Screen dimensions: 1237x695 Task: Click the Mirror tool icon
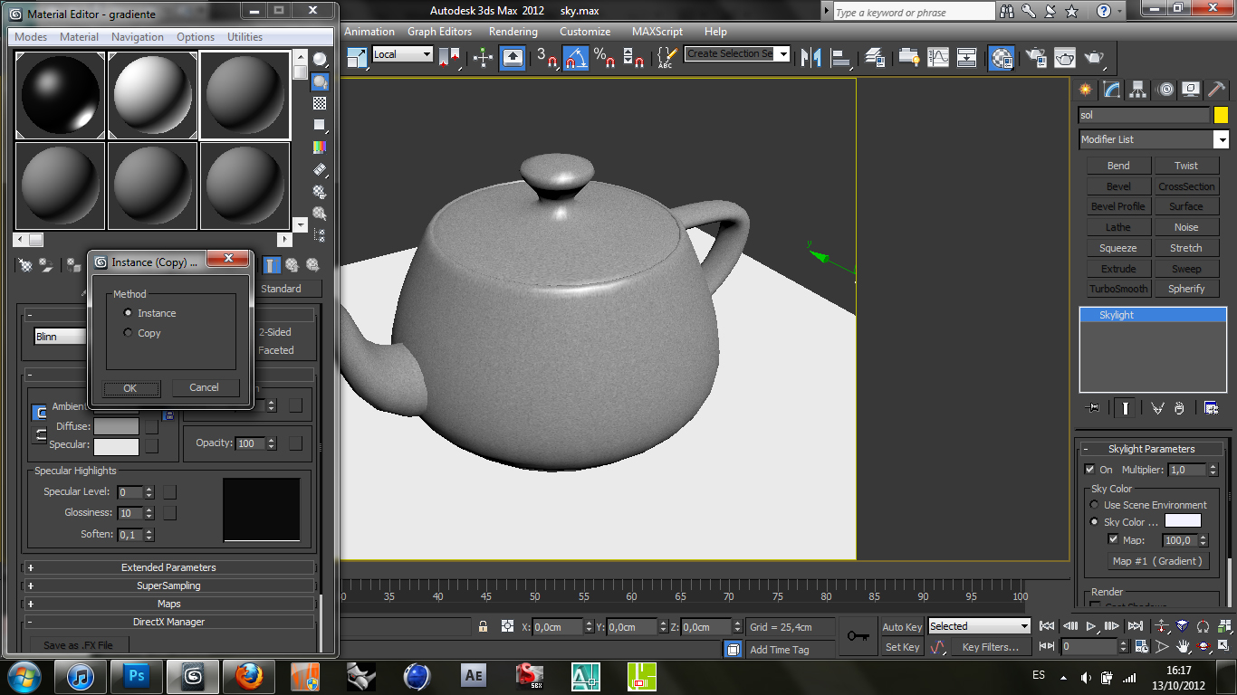812,58
